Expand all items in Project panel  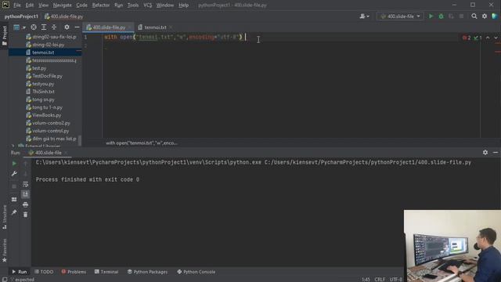click(44, 27)
